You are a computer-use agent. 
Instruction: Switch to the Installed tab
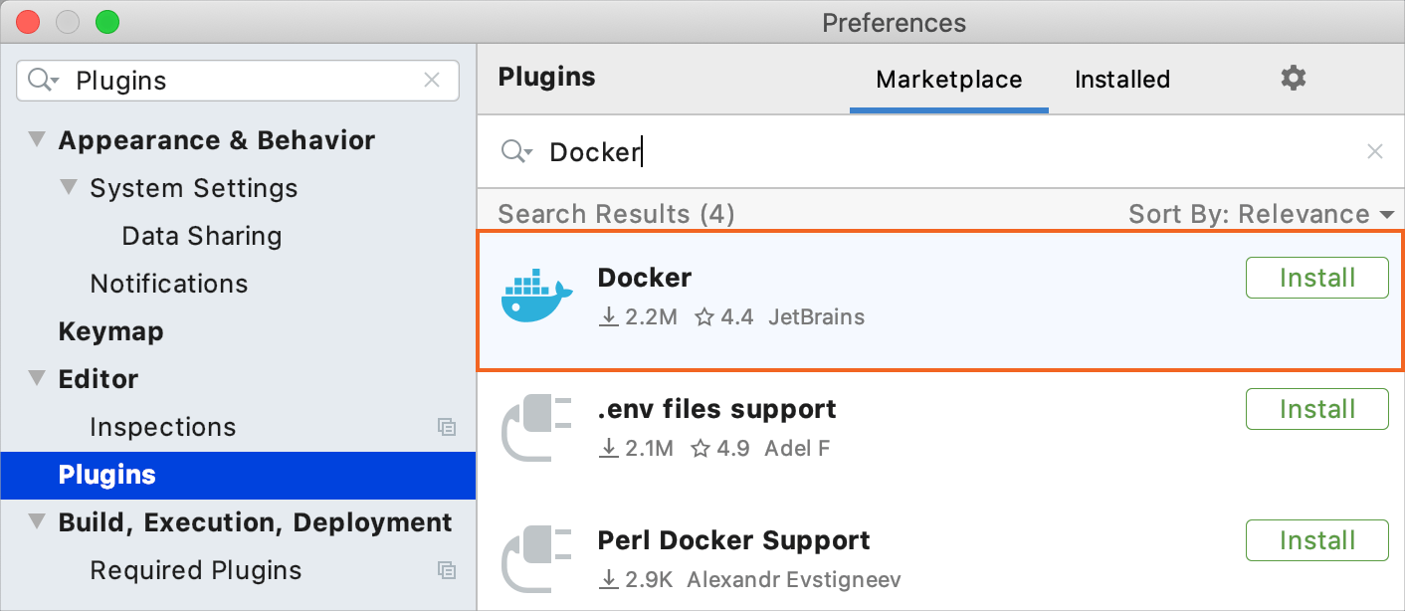(x=1122, y=80)
